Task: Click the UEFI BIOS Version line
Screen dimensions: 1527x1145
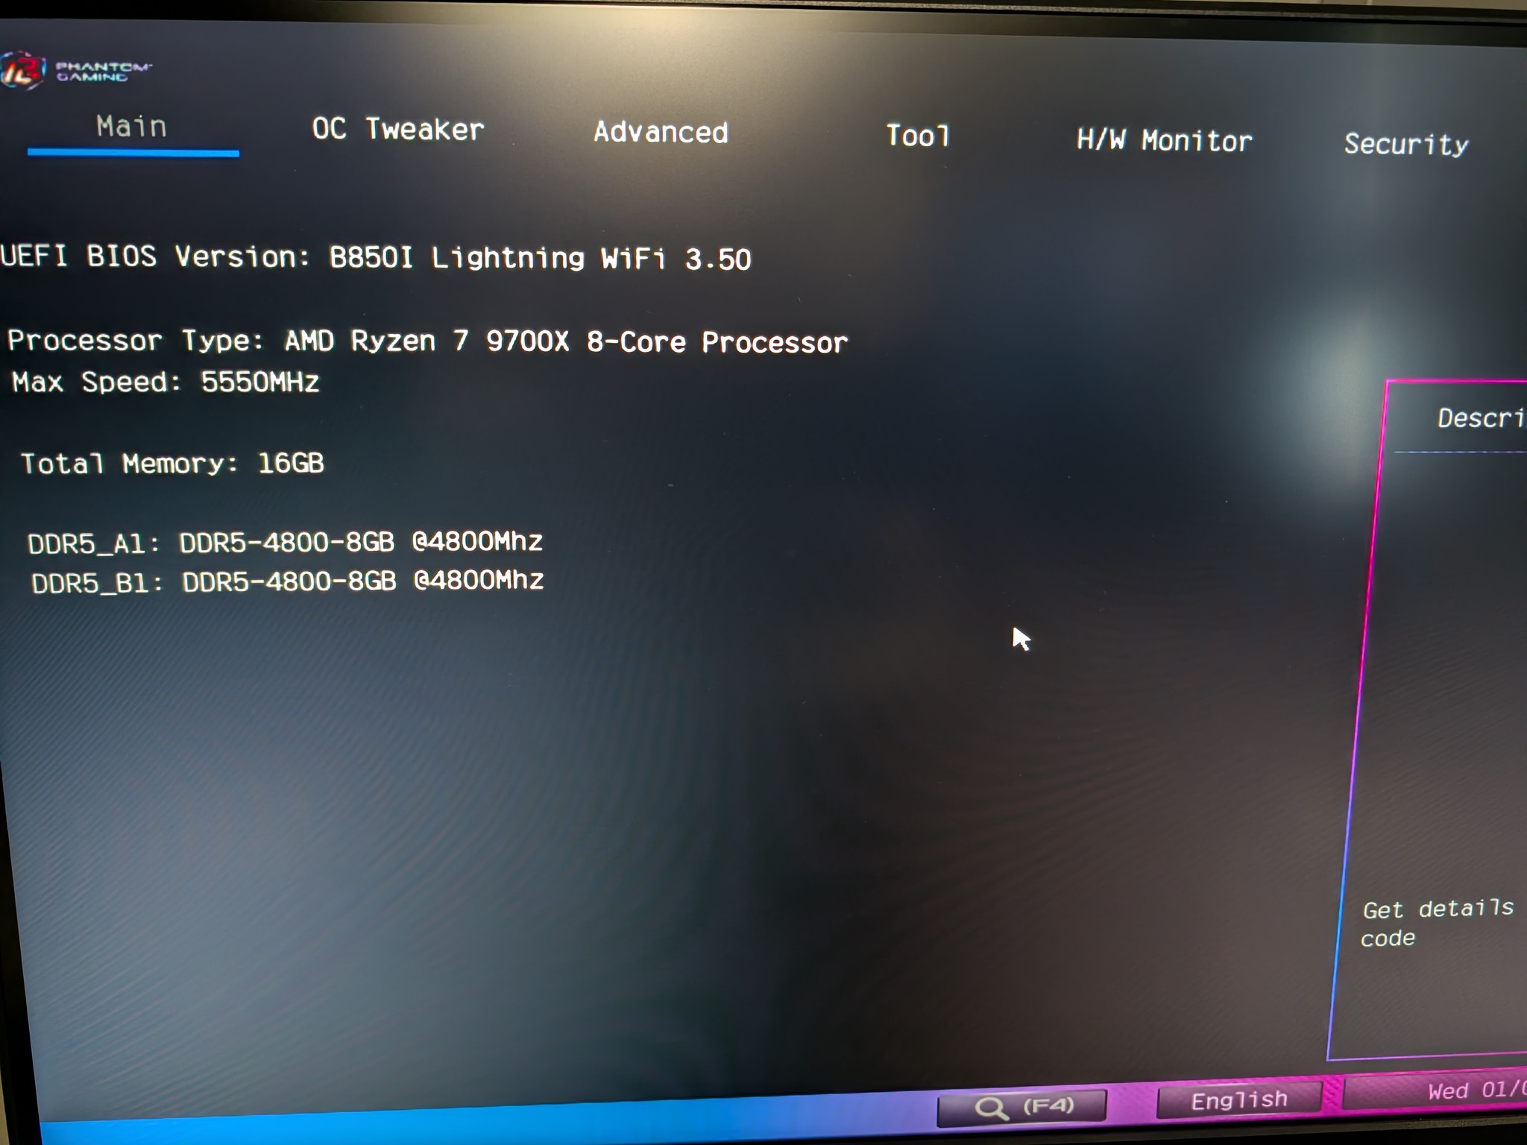Action: tap(376, 257)
